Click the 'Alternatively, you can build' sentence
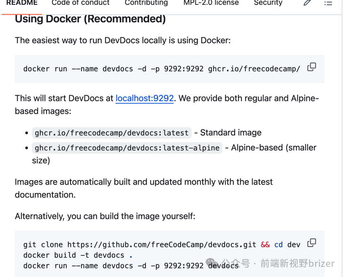Viewport: 345px width, 277px height. pos(105,216)
